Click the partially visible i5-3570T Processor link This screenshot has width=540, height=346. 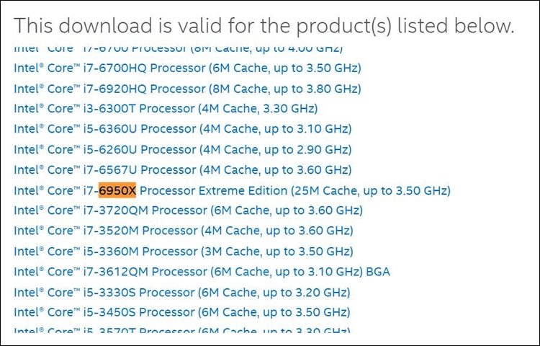click(x=182, y=329)
